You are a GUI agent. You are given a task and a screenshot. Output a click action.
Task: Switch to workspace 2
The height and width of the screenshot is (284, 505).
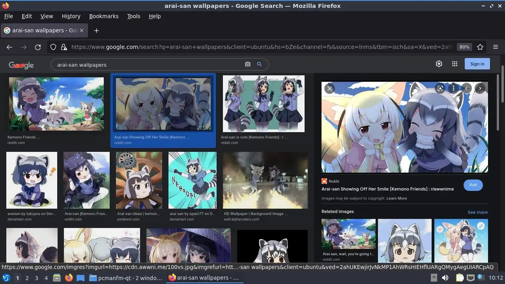27,278
